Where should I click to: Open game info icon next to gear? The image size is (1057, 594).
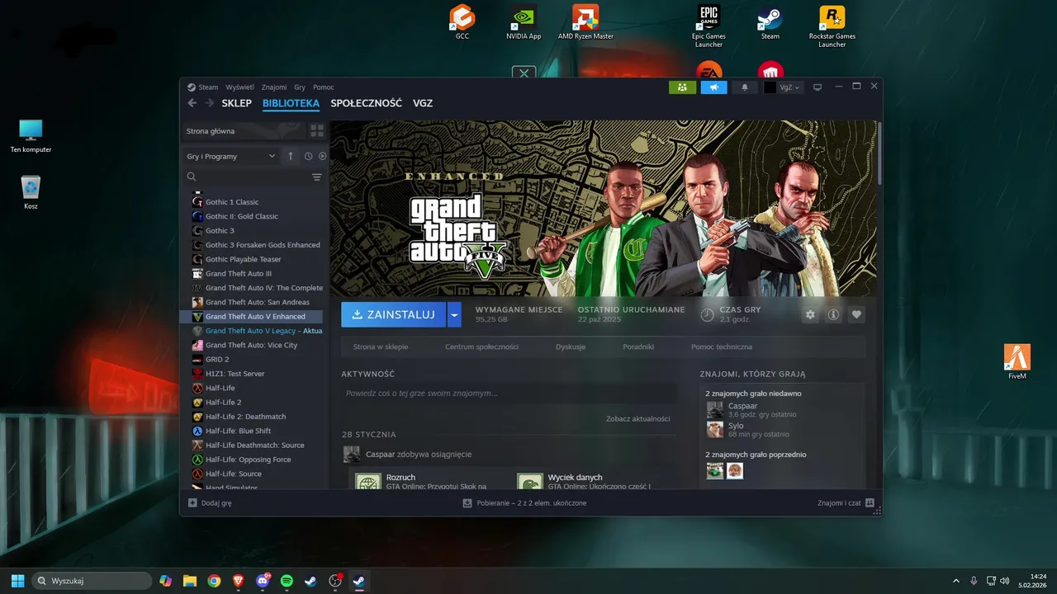833,314
